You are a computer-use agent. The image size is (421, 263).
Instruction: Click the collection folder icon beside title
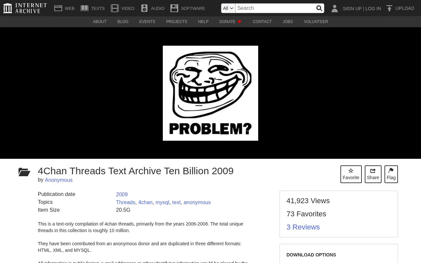[x=24, y=172]
